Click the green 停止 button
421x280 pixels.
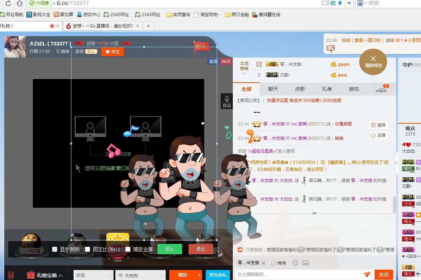170,249
